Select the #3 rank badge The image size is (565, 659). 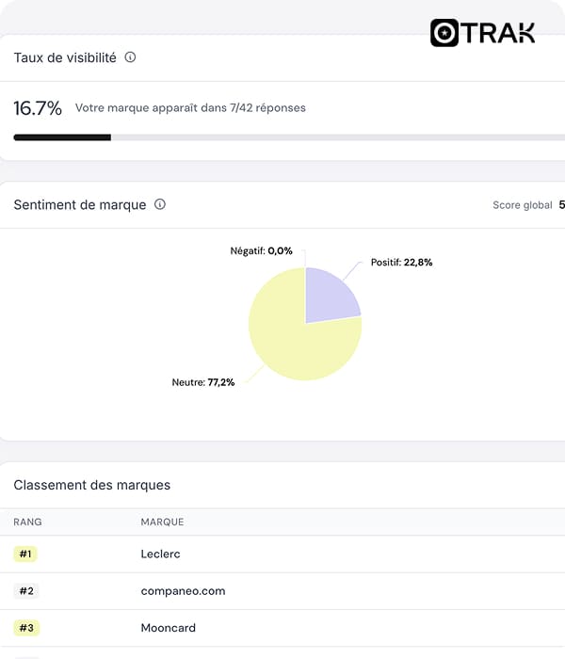pyautogui.click(x=26, y=628)
